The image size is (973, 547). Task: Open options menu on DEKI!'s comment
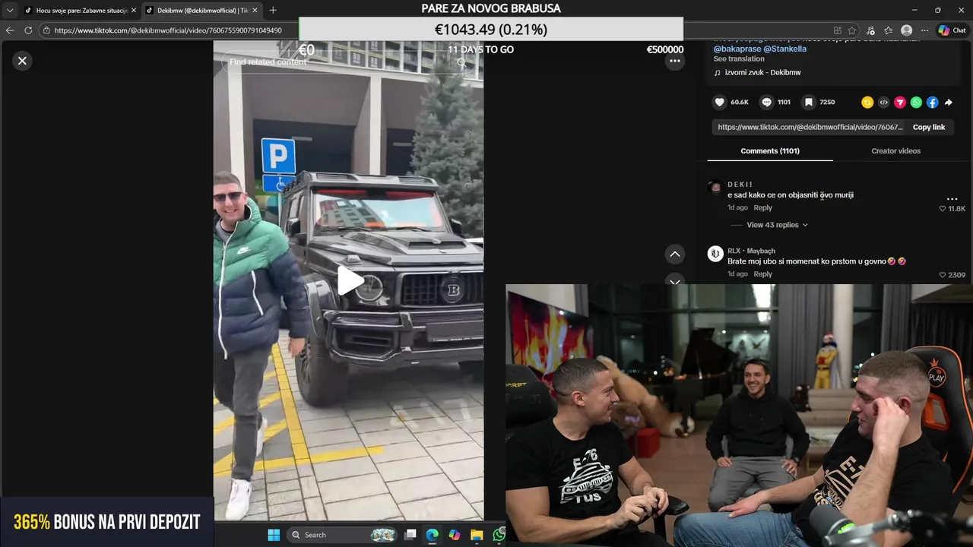coord(952,198)
